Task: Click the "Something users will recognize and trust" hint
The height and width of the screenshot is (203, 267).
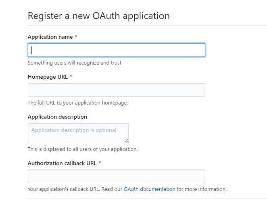Action: pos(75,63)
